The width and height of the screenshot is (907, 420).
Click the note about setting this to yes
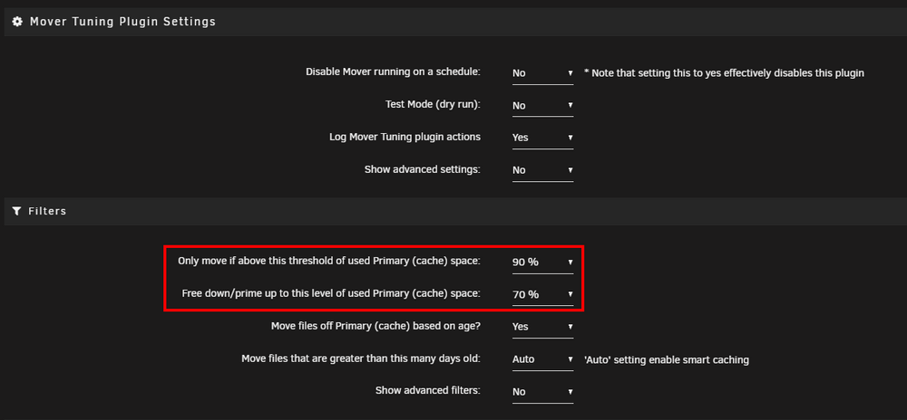(x=724, y=72)
